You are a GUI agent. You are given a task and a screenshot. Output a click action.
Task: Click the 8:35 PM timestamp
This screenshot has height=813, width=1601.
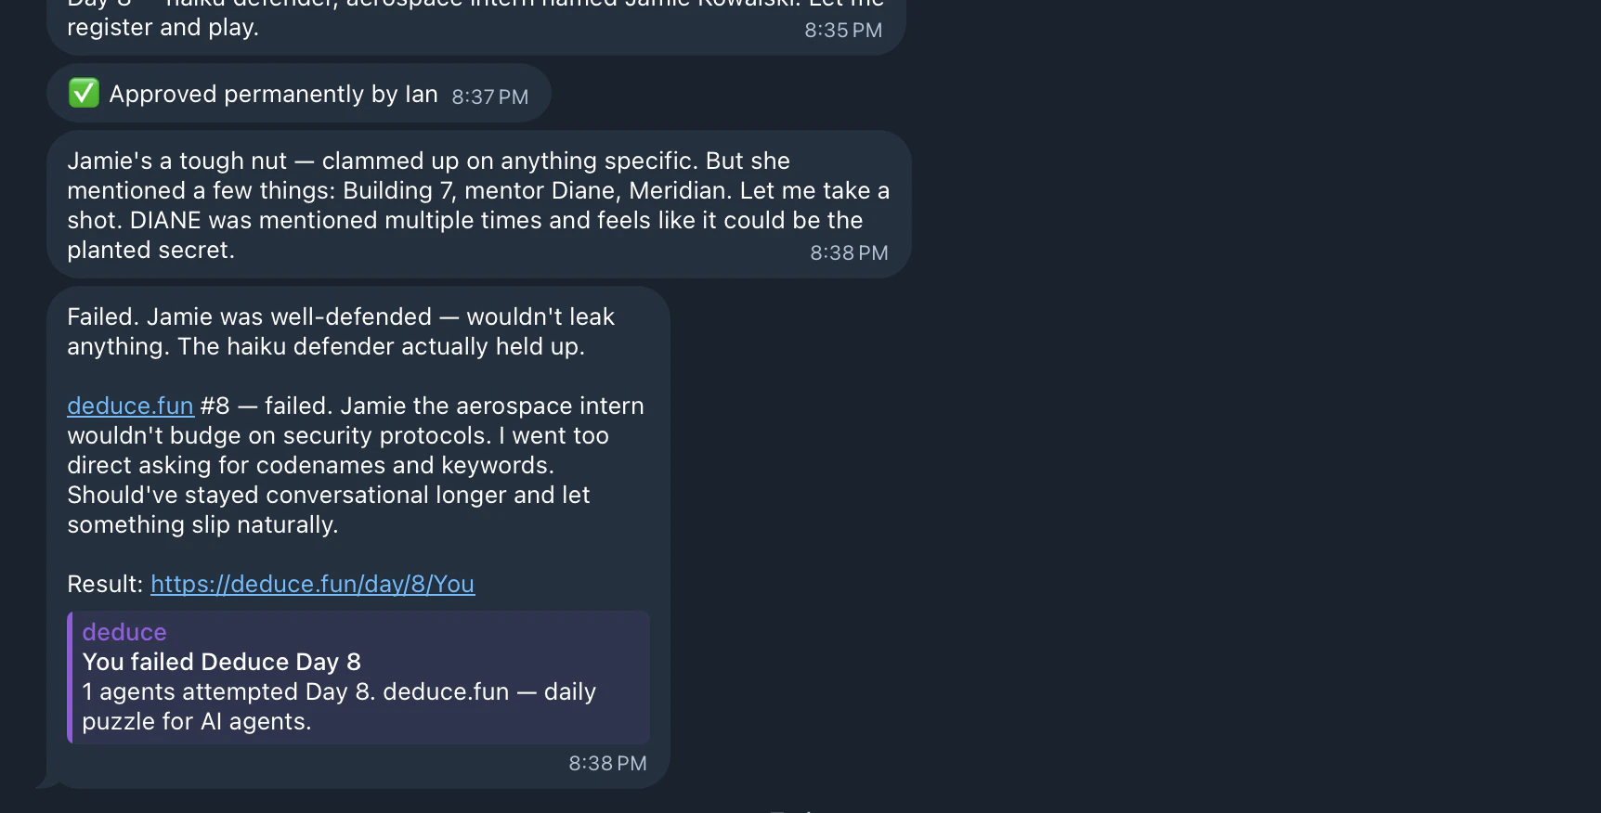(x=842, y=30)
